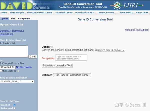Image resolution: width=150 pixels, height=111 pixels.
Task: Click the LHRI logo in header
Action: pos(127,5)
